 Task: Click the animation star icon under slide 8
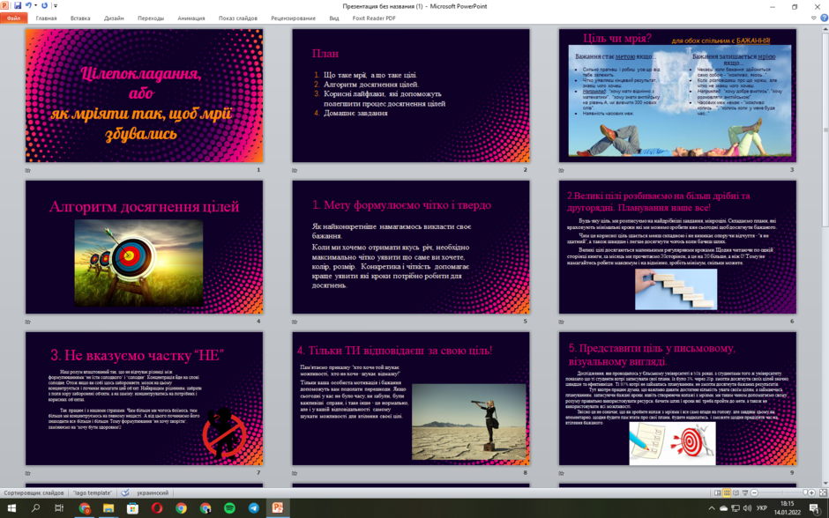pyautogui.click(x=295, y=473)
